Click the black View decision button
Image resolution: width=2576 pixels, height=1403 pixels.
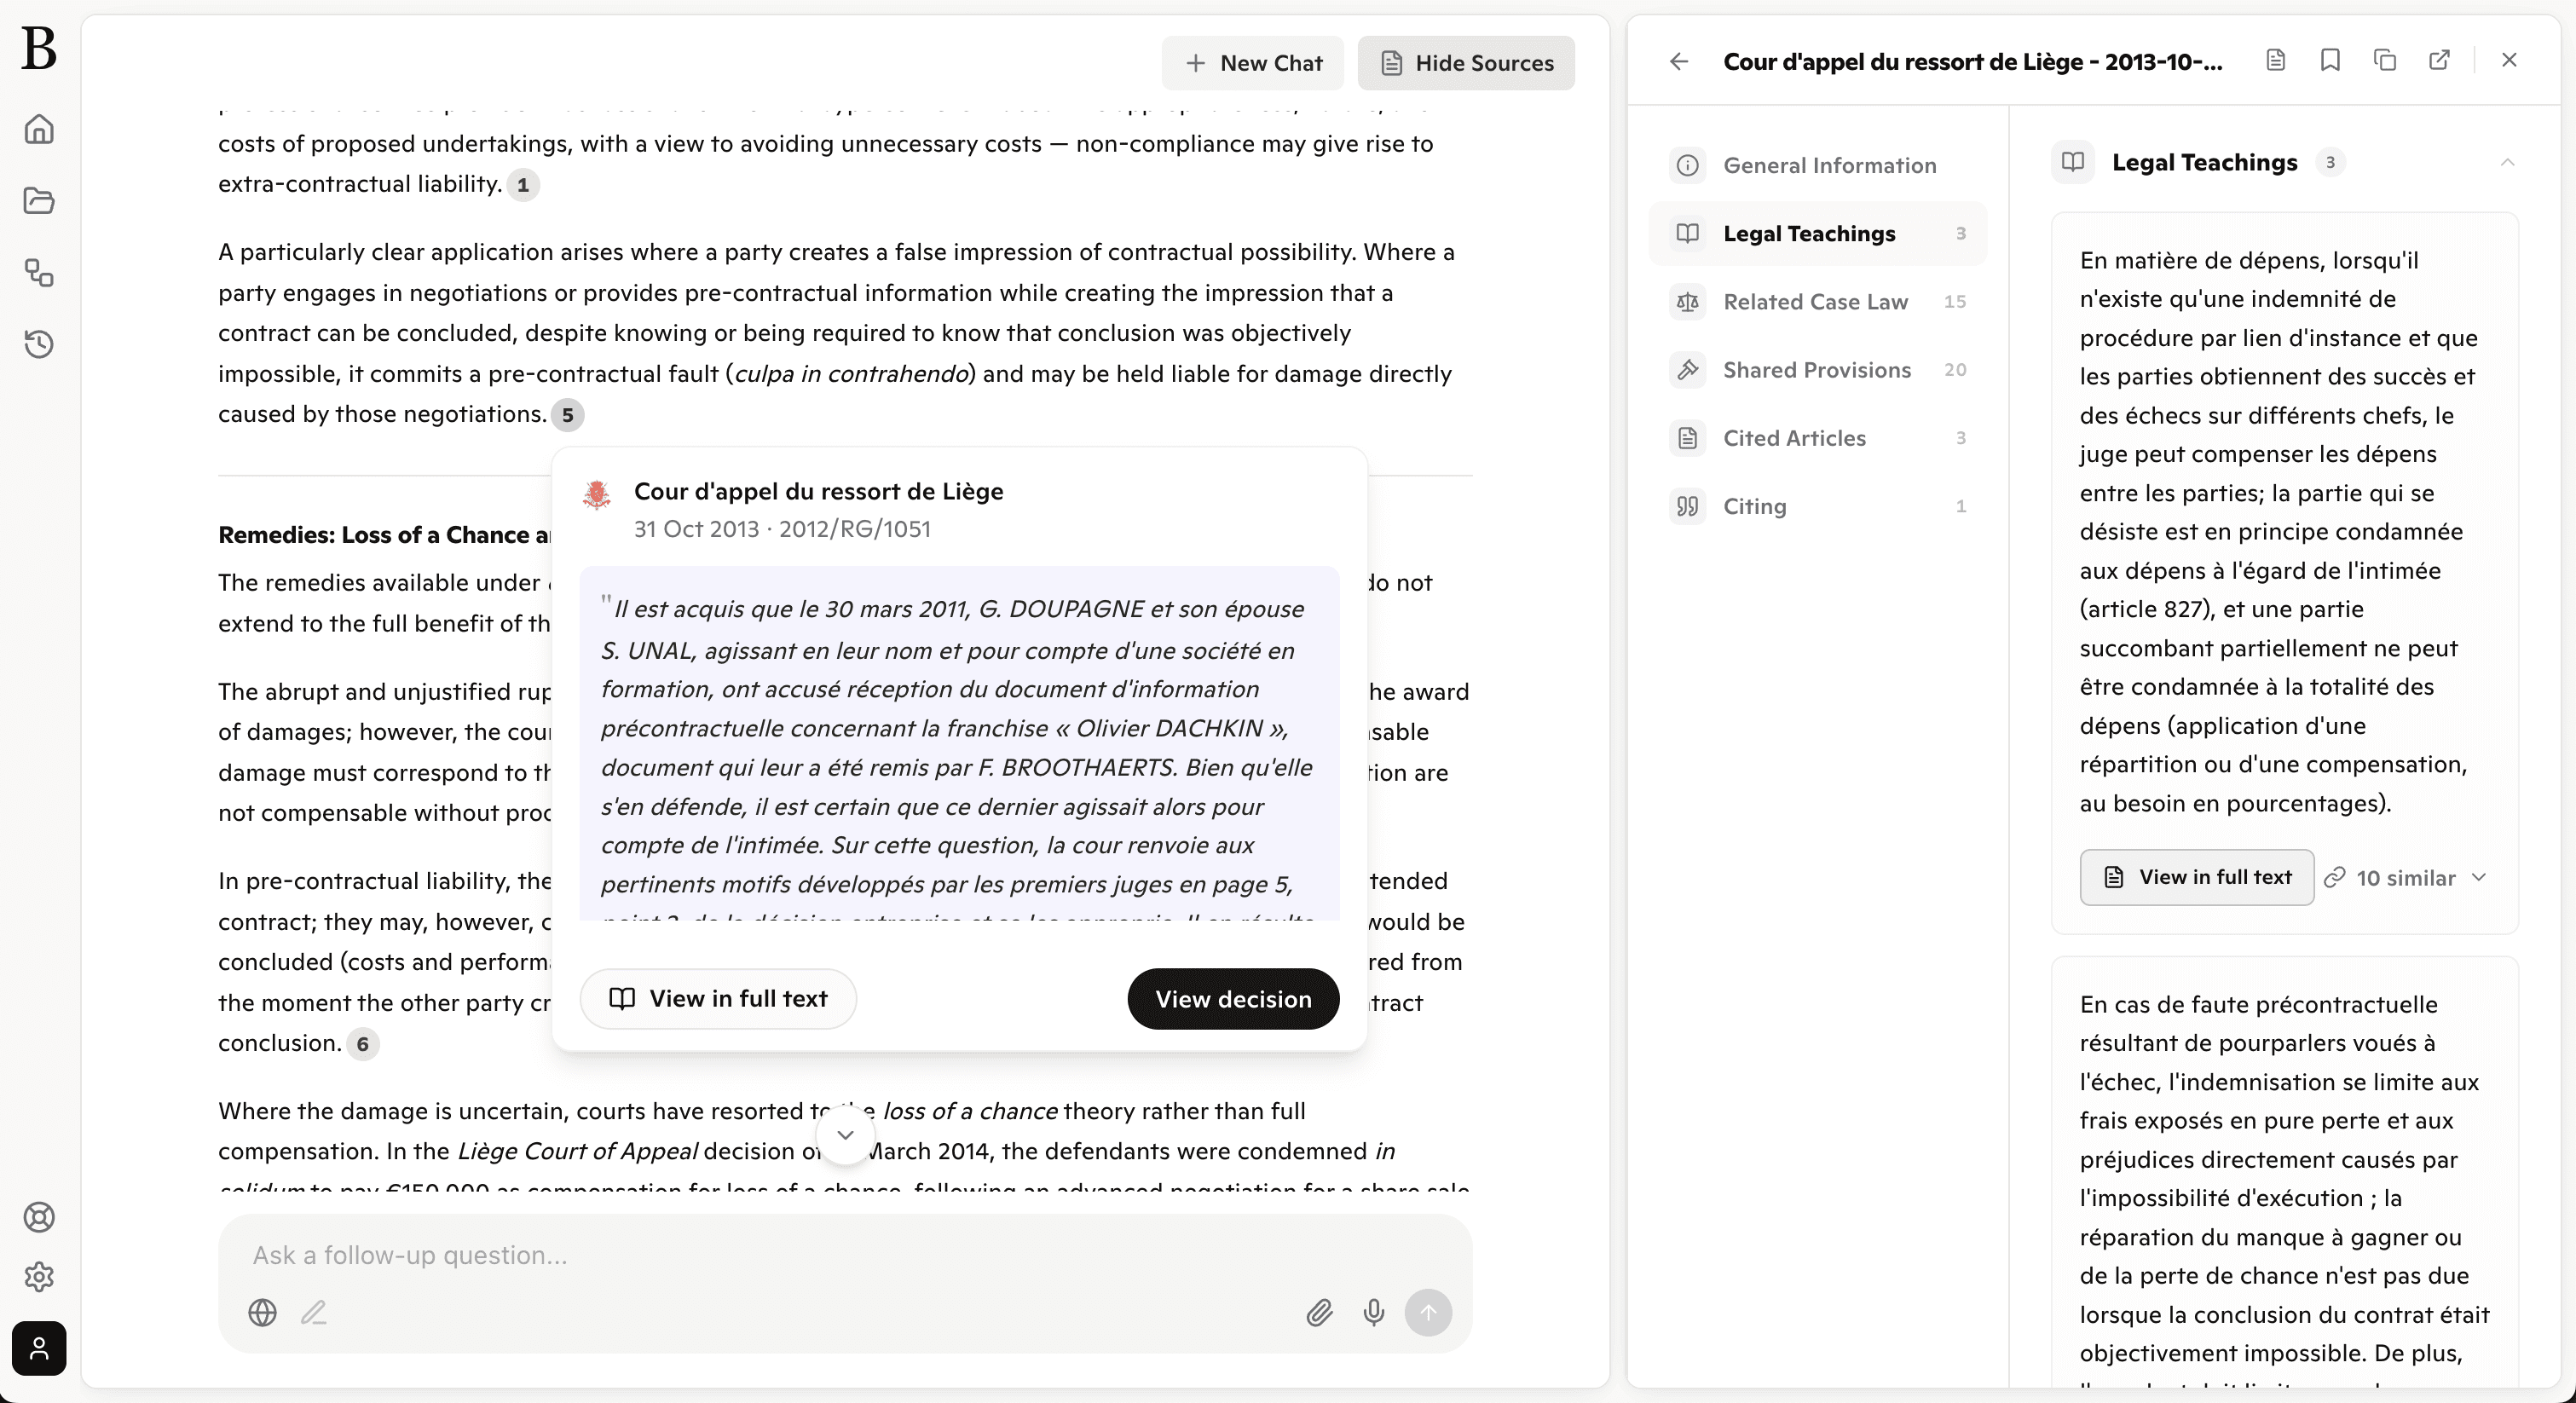pos(1232,998)
